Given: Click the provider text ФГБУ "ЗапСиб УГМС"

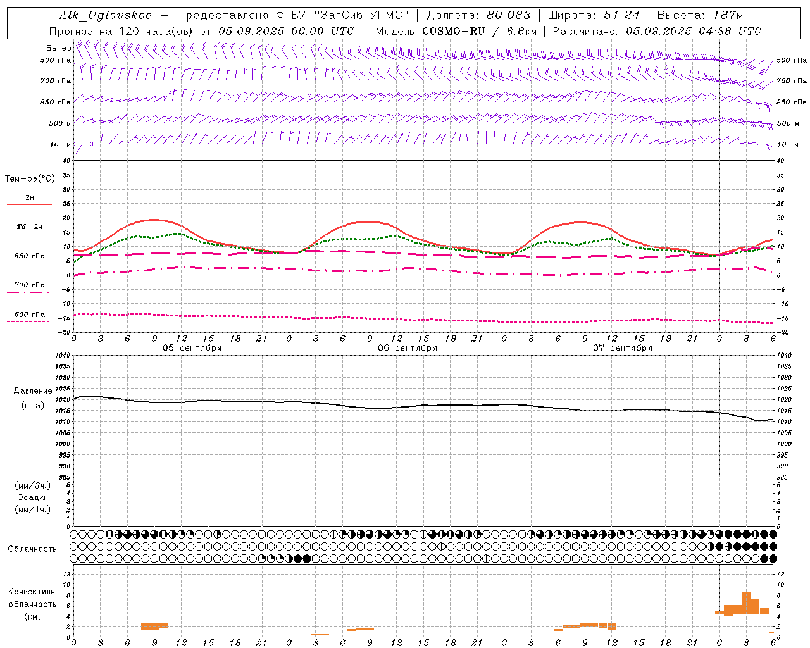Looking at the screenshot, I should click(x=344, y=15).
